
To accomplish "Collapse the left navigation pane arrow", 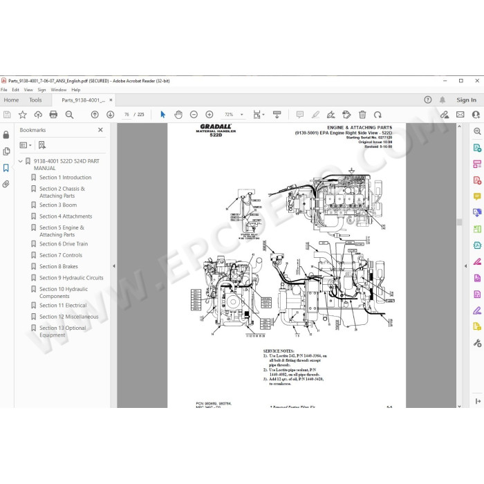I will pos(113,266).
